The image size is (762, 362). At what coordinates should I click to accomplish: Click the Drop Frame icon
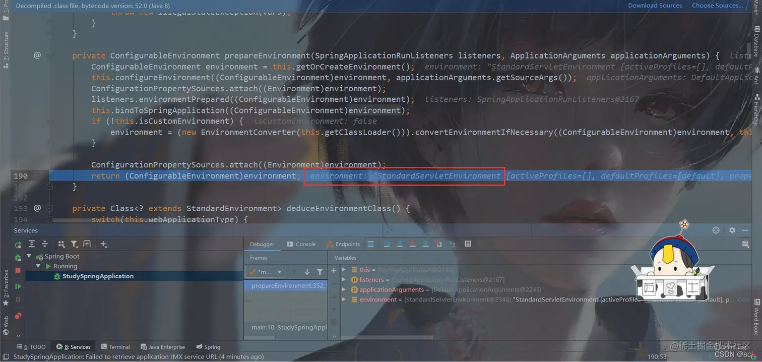pyautogui.click(x=438, y=244)
